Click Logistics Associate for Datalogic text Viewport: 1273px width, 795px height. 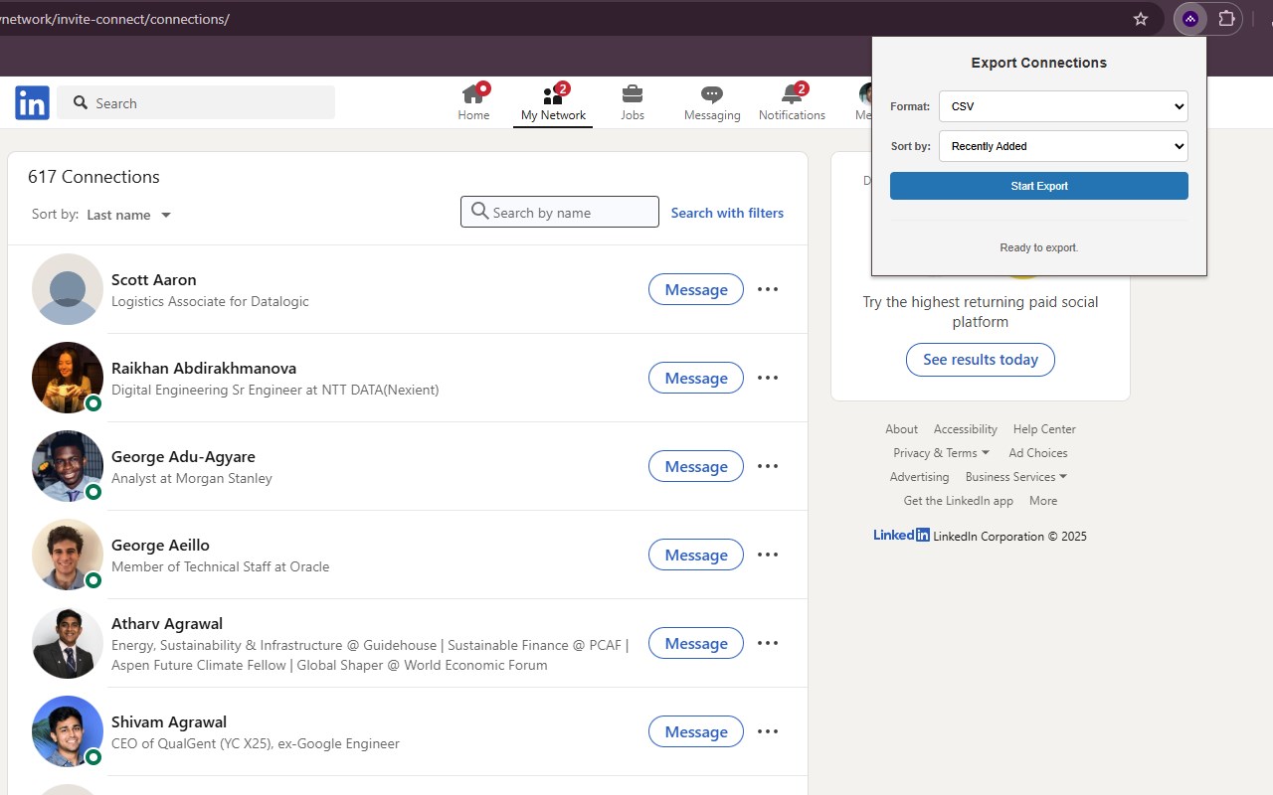[210, 301]
